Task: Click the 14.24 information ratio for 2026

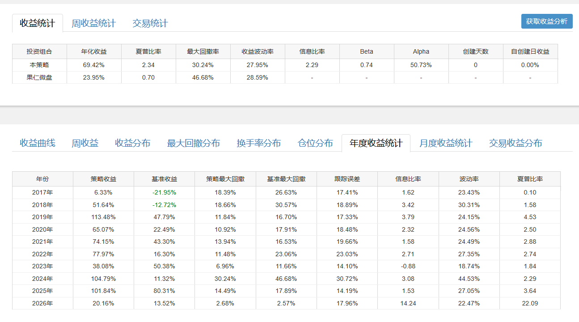Action: 408,303
